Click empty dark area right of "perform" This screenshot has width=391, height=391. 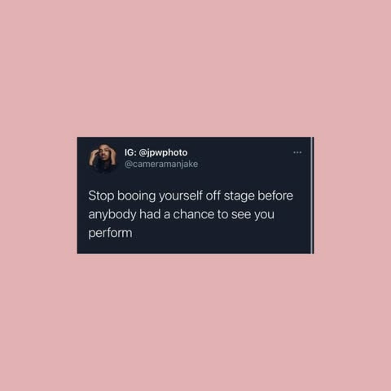220,234
